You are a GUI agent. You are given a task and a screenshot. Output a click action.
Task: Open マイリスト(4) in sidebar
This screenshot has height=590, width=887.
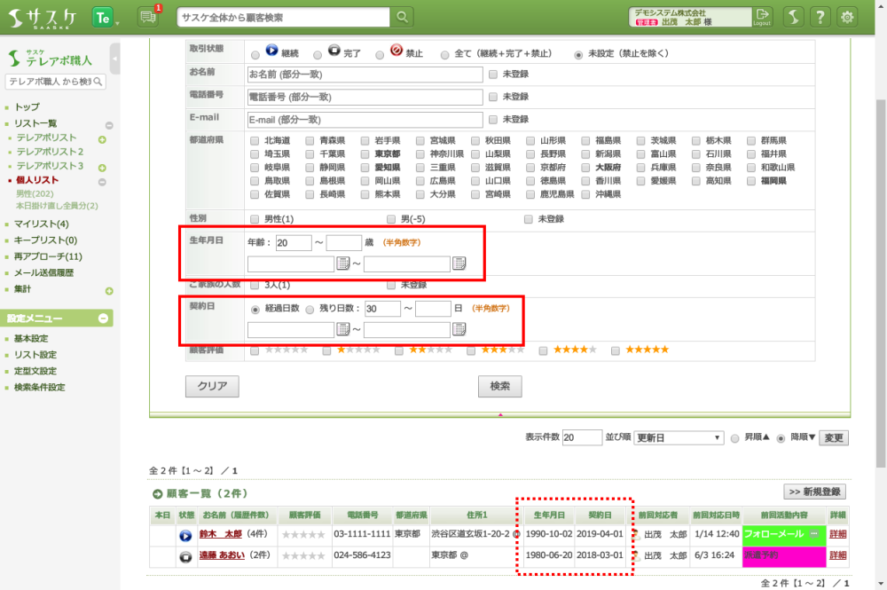(41, 224)
